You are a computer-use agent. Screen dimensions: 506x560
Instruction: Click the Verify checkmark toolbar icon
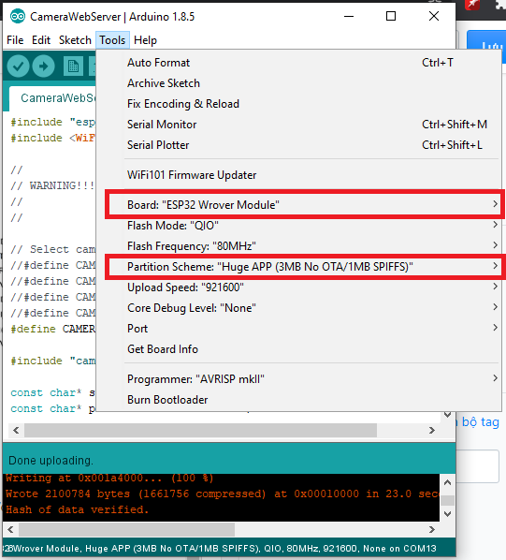(x=18, y=66)
